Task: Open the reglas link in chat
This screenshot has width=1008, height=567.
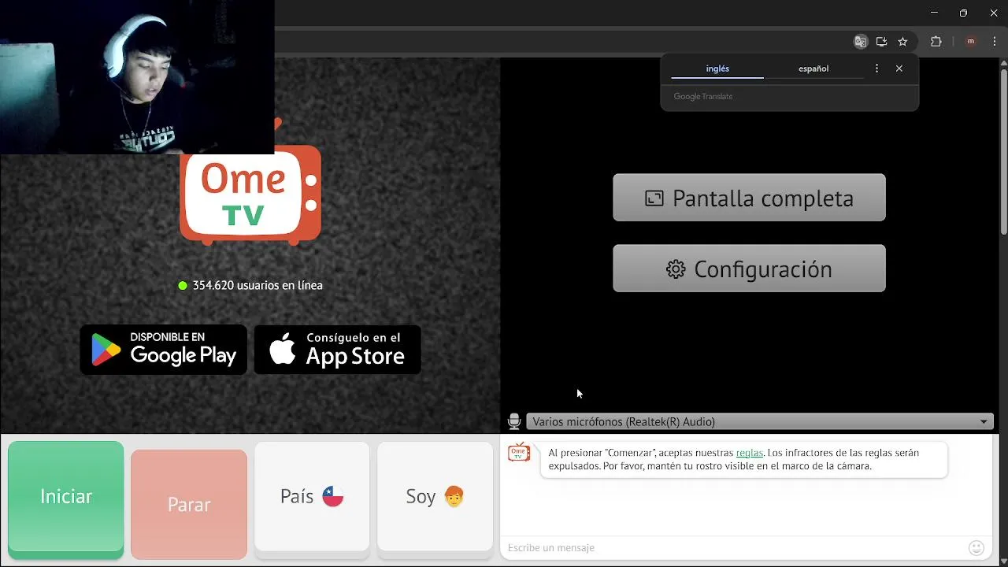Action: pos(749,453)
